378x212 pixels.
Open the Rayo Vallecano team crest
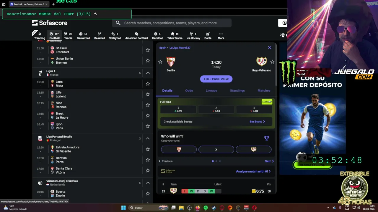[x=261, y=62]
